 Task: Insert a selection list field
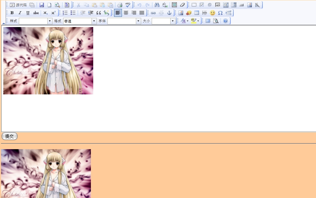234,5
